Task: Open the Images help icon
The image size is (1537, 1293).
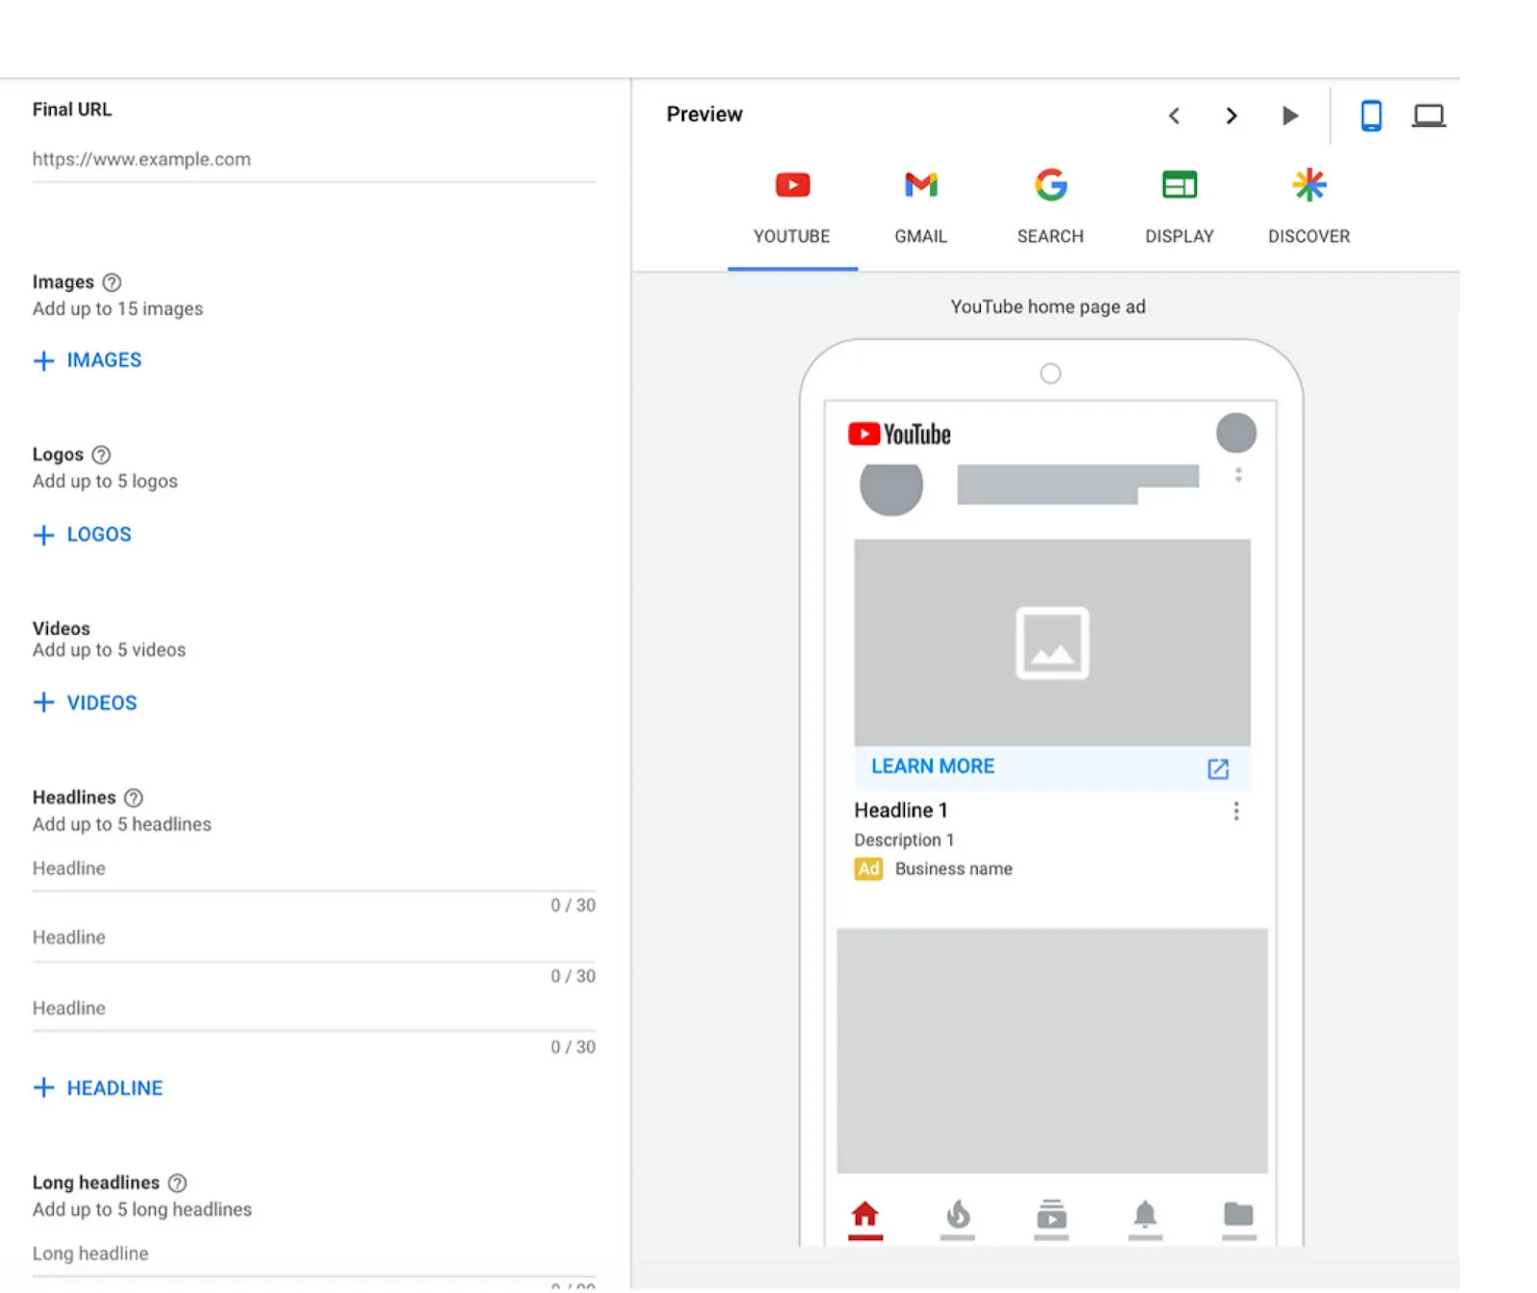Action: tap(111, 282)
